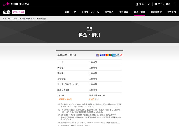Click 料金・割引 breadcrumb text

[x=41, y=19]
